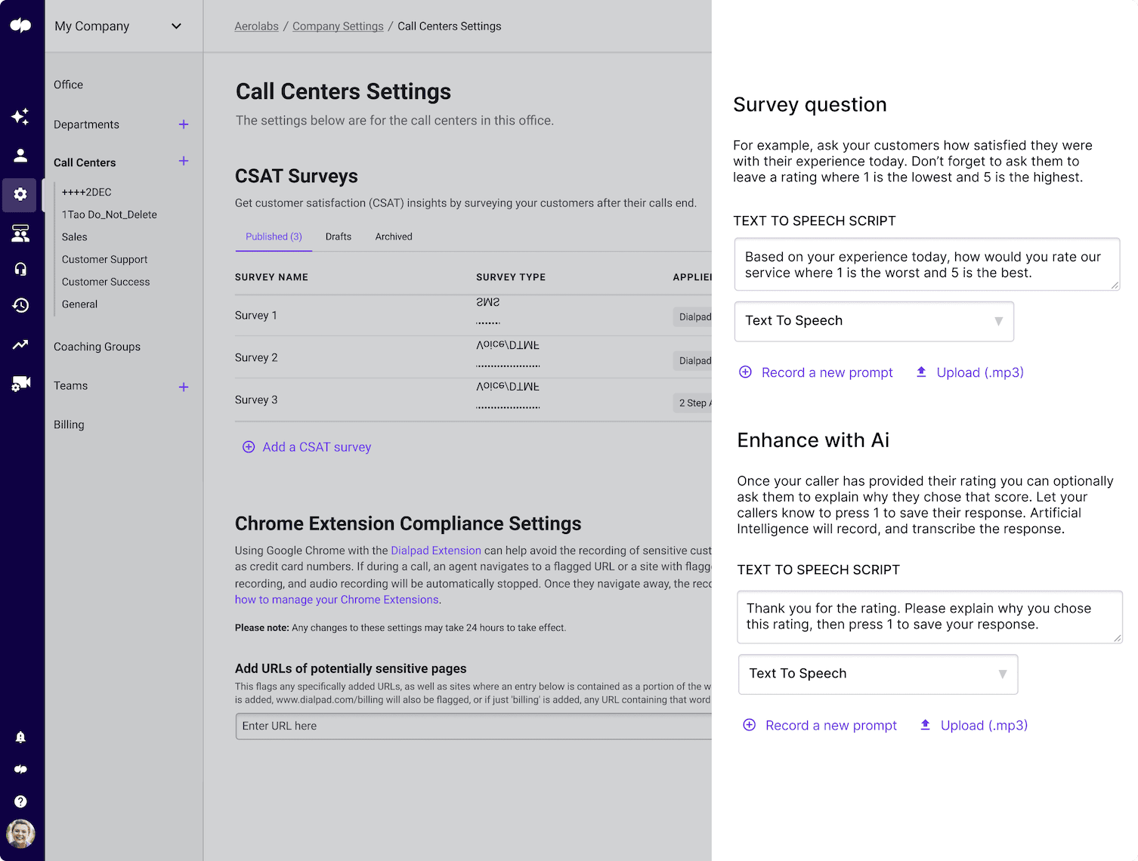Open Billing in the settings menu
Screen dimensions: 1138x861
[x=69, y=424]
